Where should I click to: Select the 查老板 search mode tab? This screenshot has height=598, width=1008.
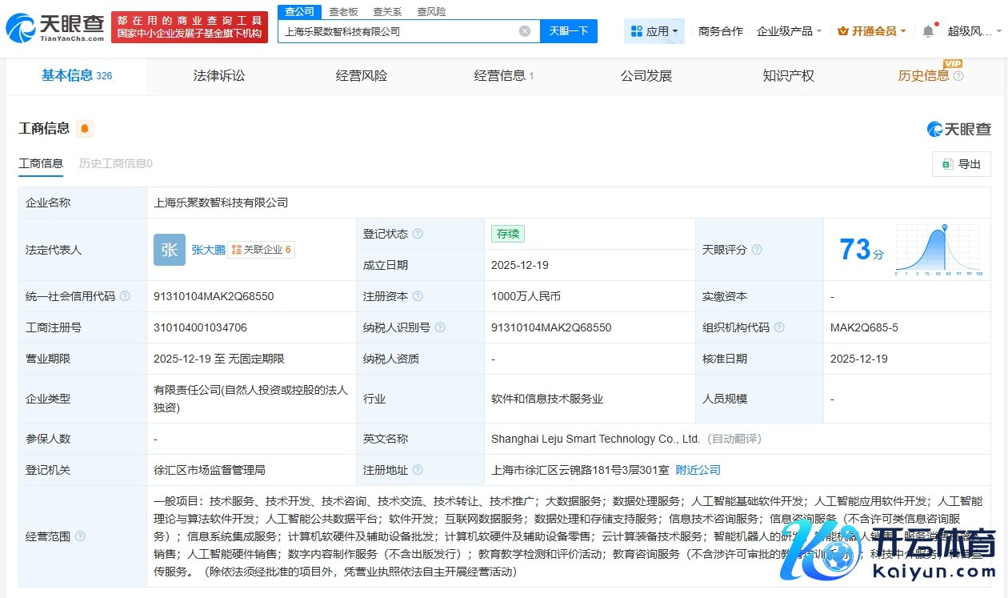click(x=343, y=12)
